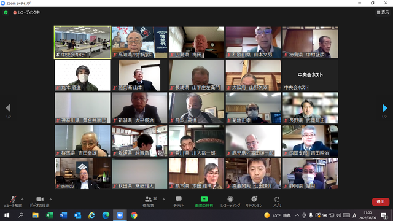
Task: Select 静岡県 participant video tile
Action: 310,173
